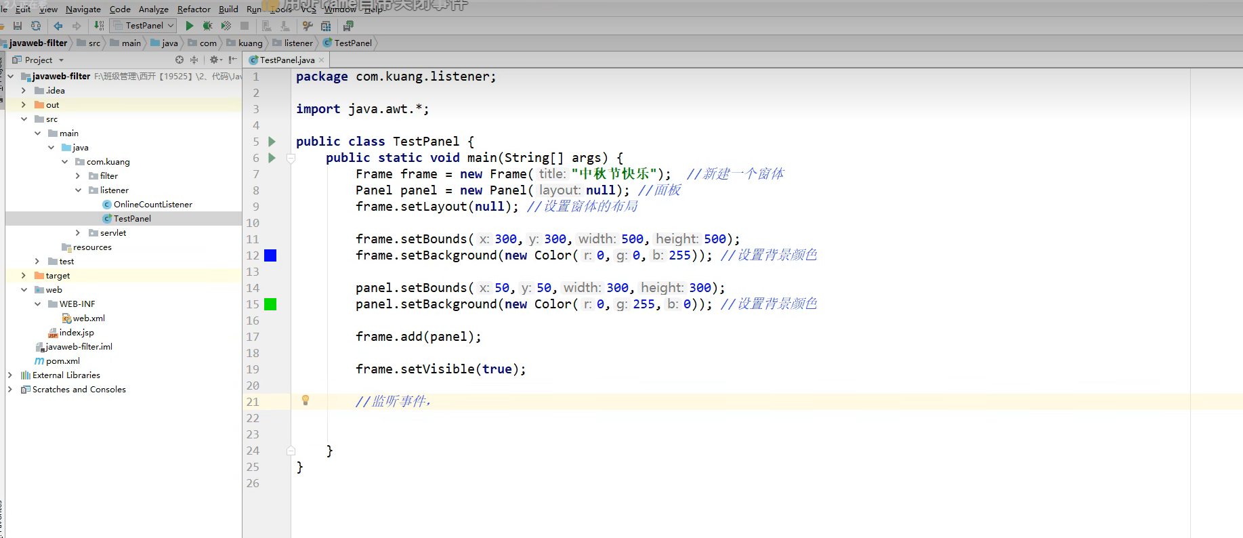This screenshot has height=538, width=1243.
Task: Close the TestPanel.java editor tab
Action: (322, 60)
